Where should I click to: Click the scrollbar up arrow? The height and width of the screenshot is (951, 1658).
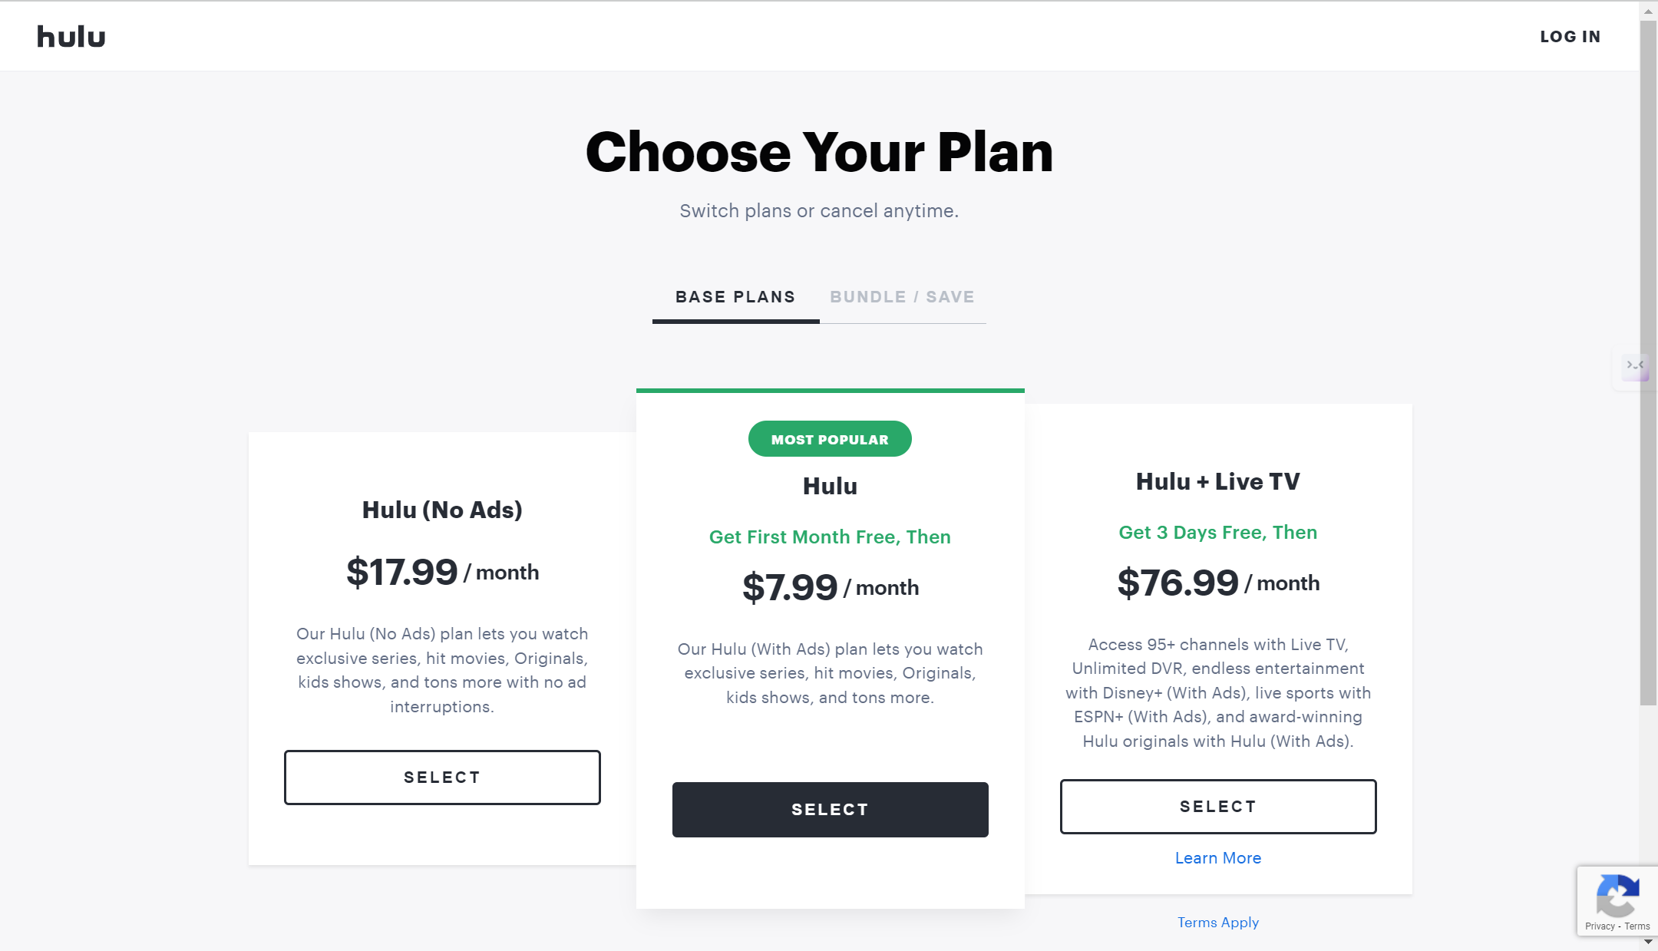pyautogui.click(x=1648, y=12)
